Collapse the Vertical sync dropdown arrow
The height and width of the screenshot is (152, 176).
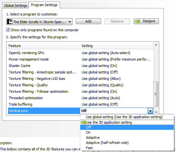click(150, 111)
